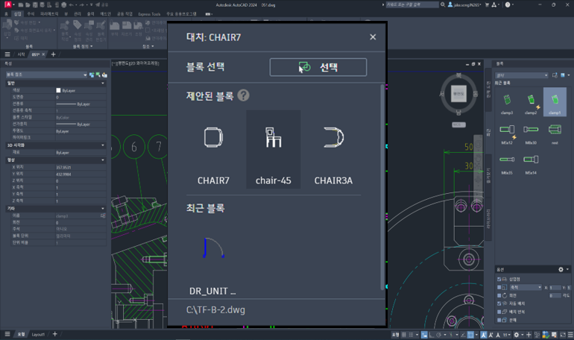Image resolution: width=574 pixels, height=340 pixels.
Task: Close the 051 drawing tab
Action: (43, 54)
